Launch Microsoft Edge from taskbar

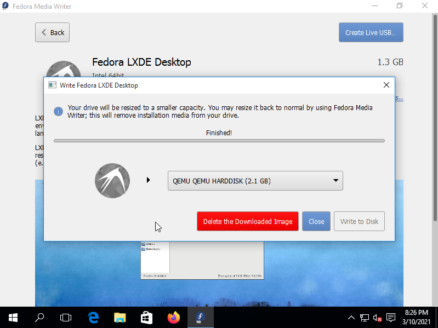(x=93, y=318)
